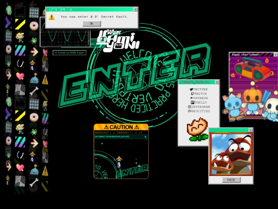Close the window containing the Goomba picture
This screenshot has width=278, height=209.
click(251, 130)
